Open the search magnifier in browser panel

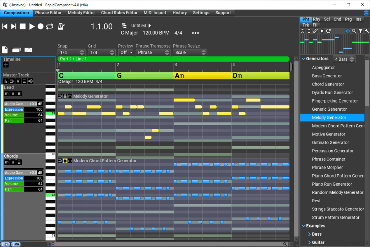(x=354, y=31)
